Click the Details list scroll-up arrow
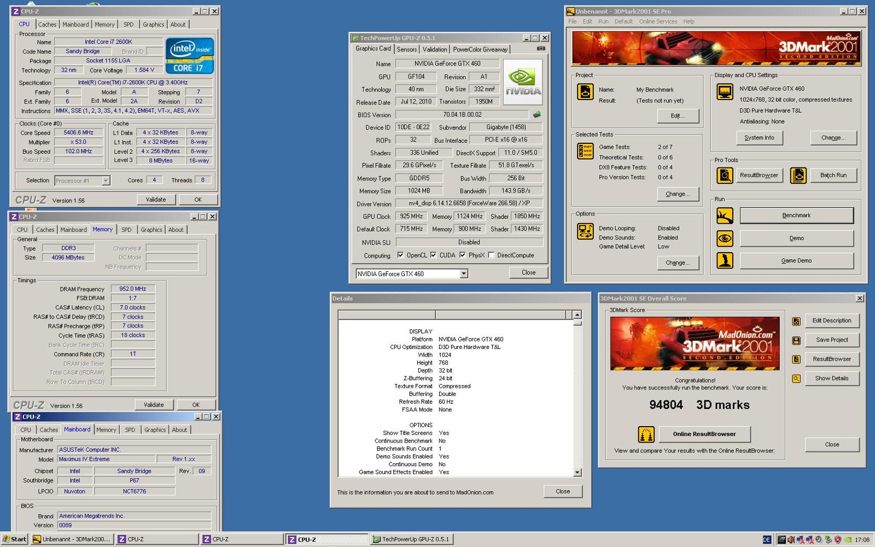875x547 pixels. pyautogui.click(x=577, y=315)
